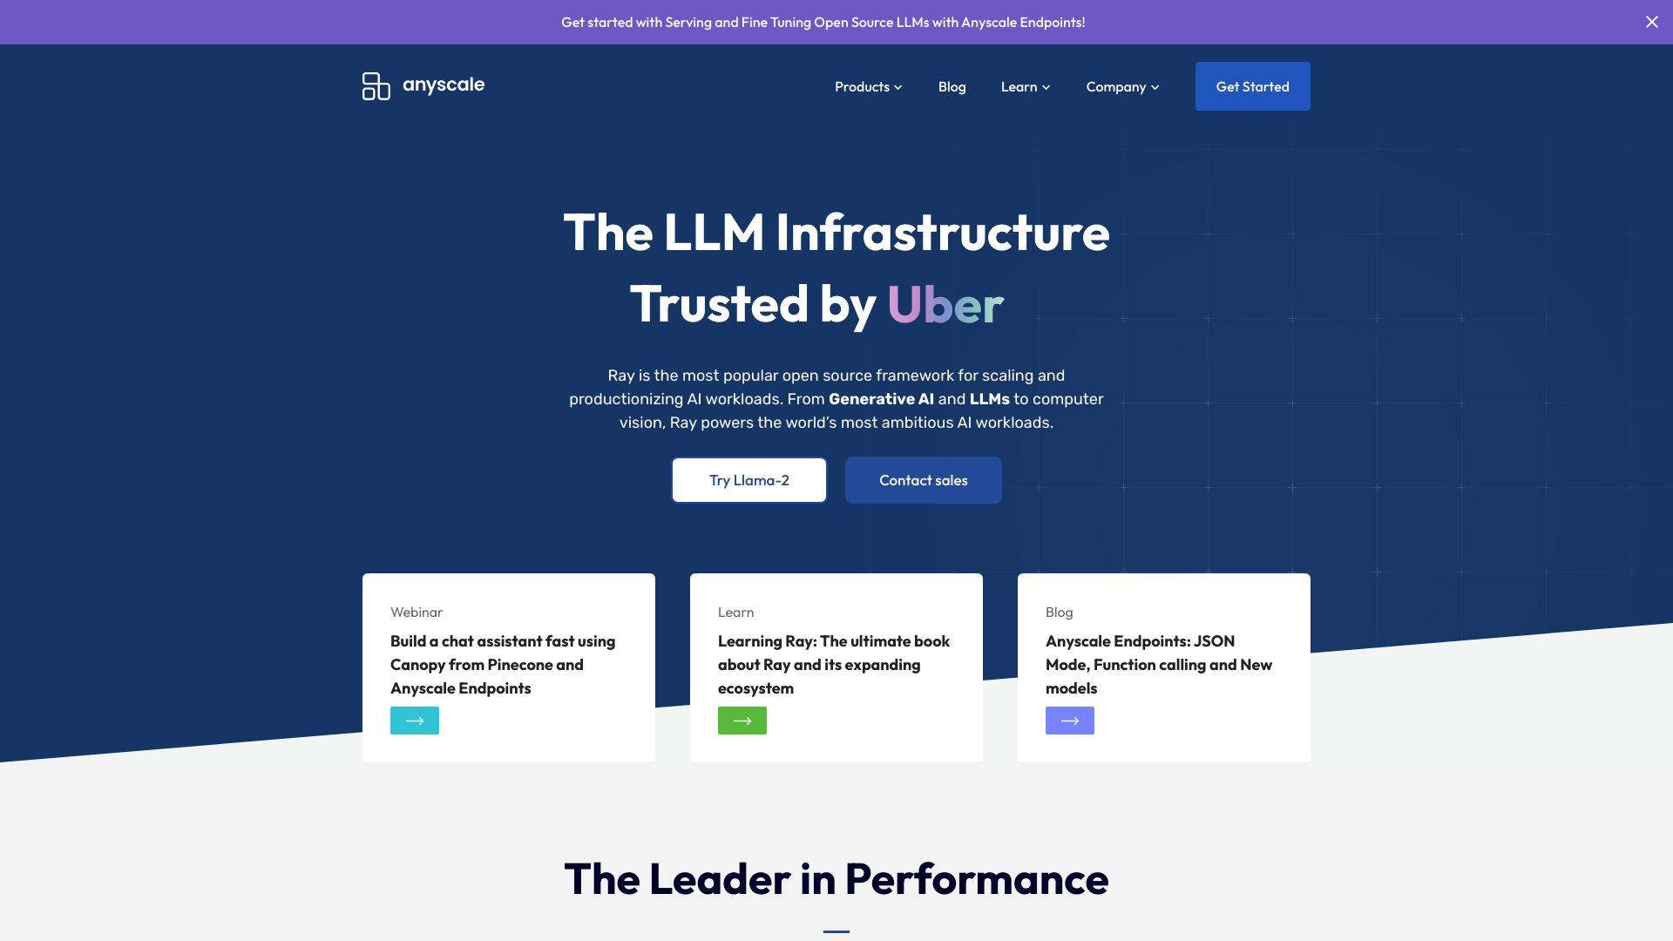The width and height of the screenshot is (1673, 941).
Task: Click the Learn dropdown arrow
Action: [1046, 87]
